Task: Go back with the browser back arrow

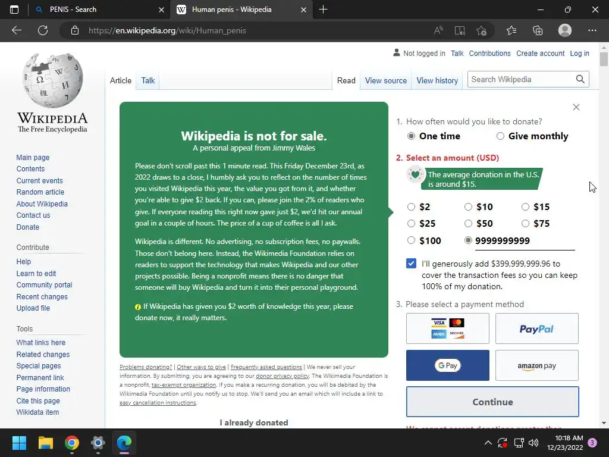Action: tap(16, 30)
